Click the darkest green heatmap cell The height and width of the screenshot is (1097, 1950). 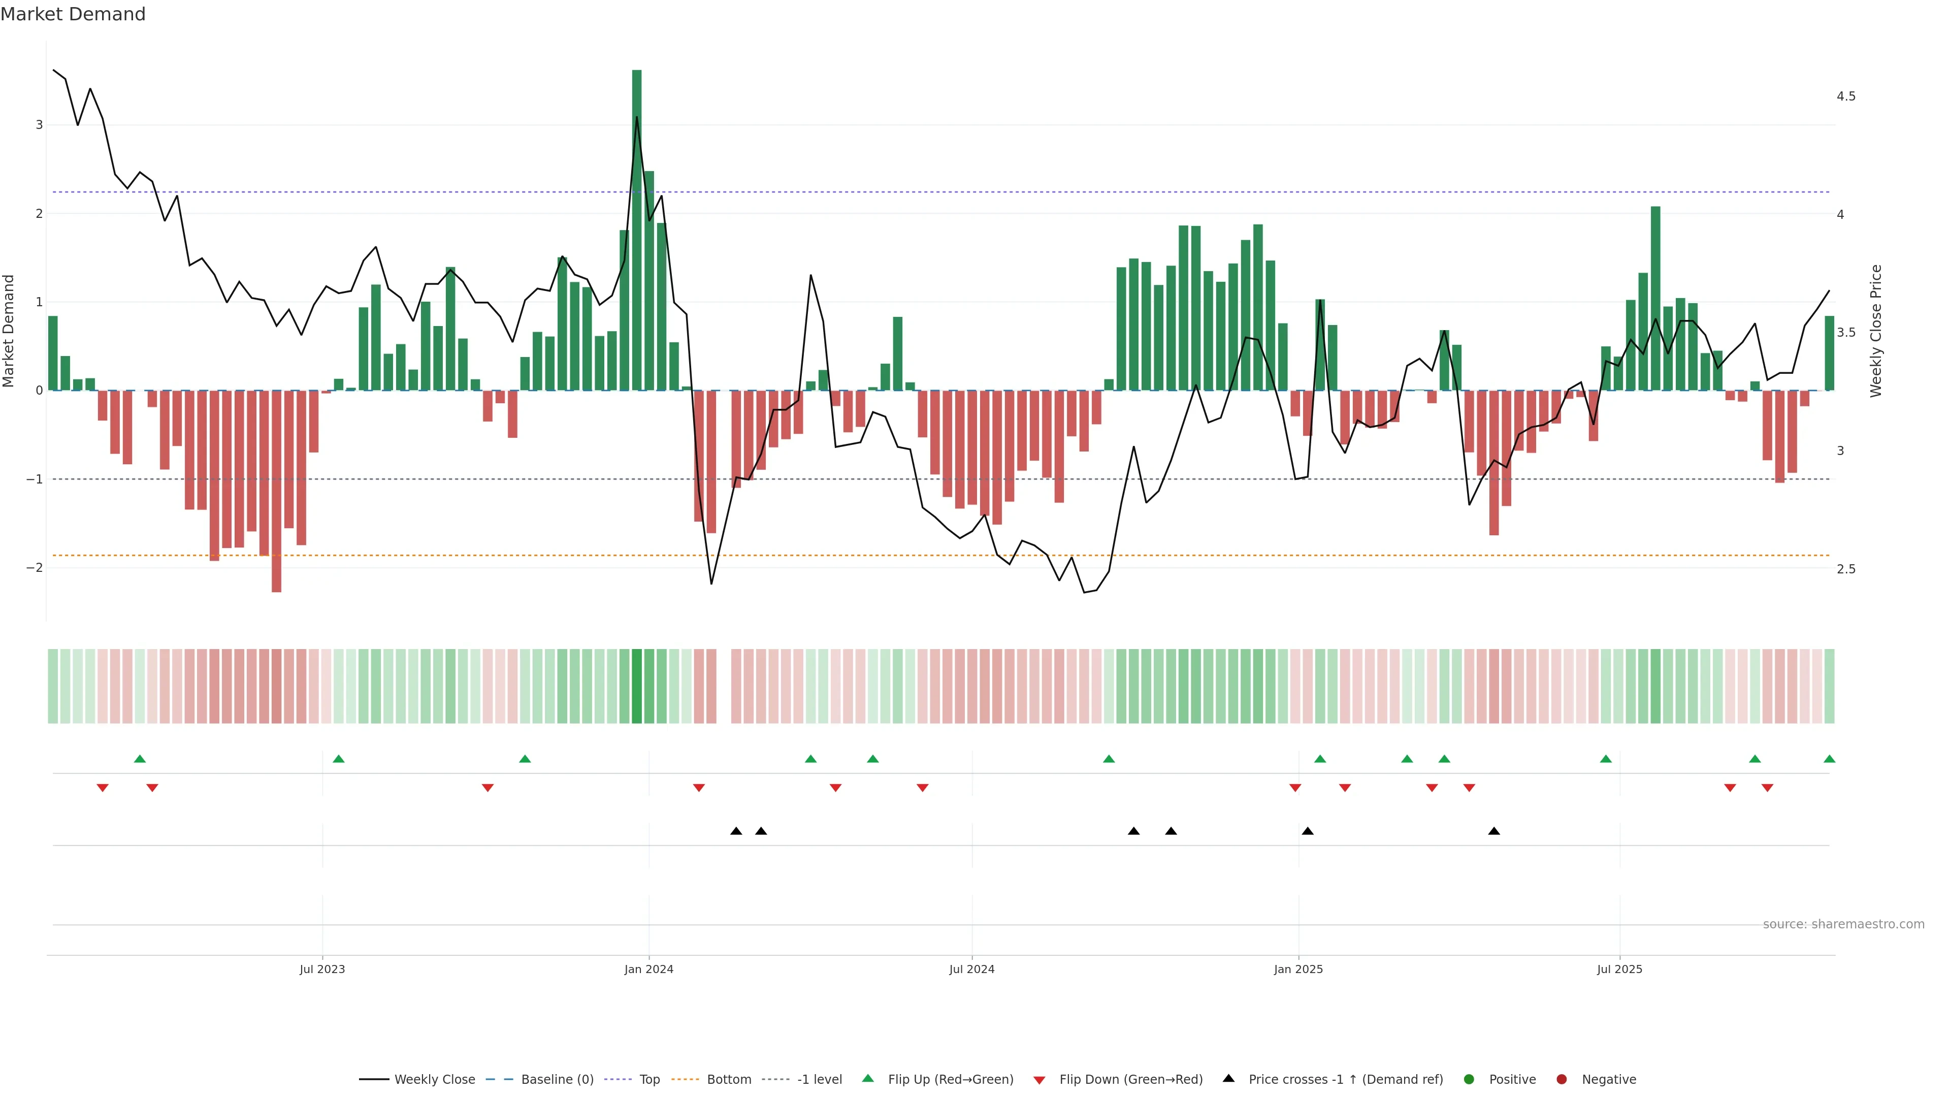pyautogui.click(x=637, y=686)
